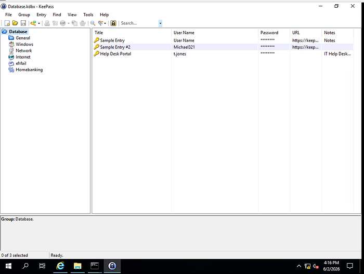Viewport: 364px width, 274px height.
Task: Select the Sample Entry #2 row title
Action: point(115,47)
